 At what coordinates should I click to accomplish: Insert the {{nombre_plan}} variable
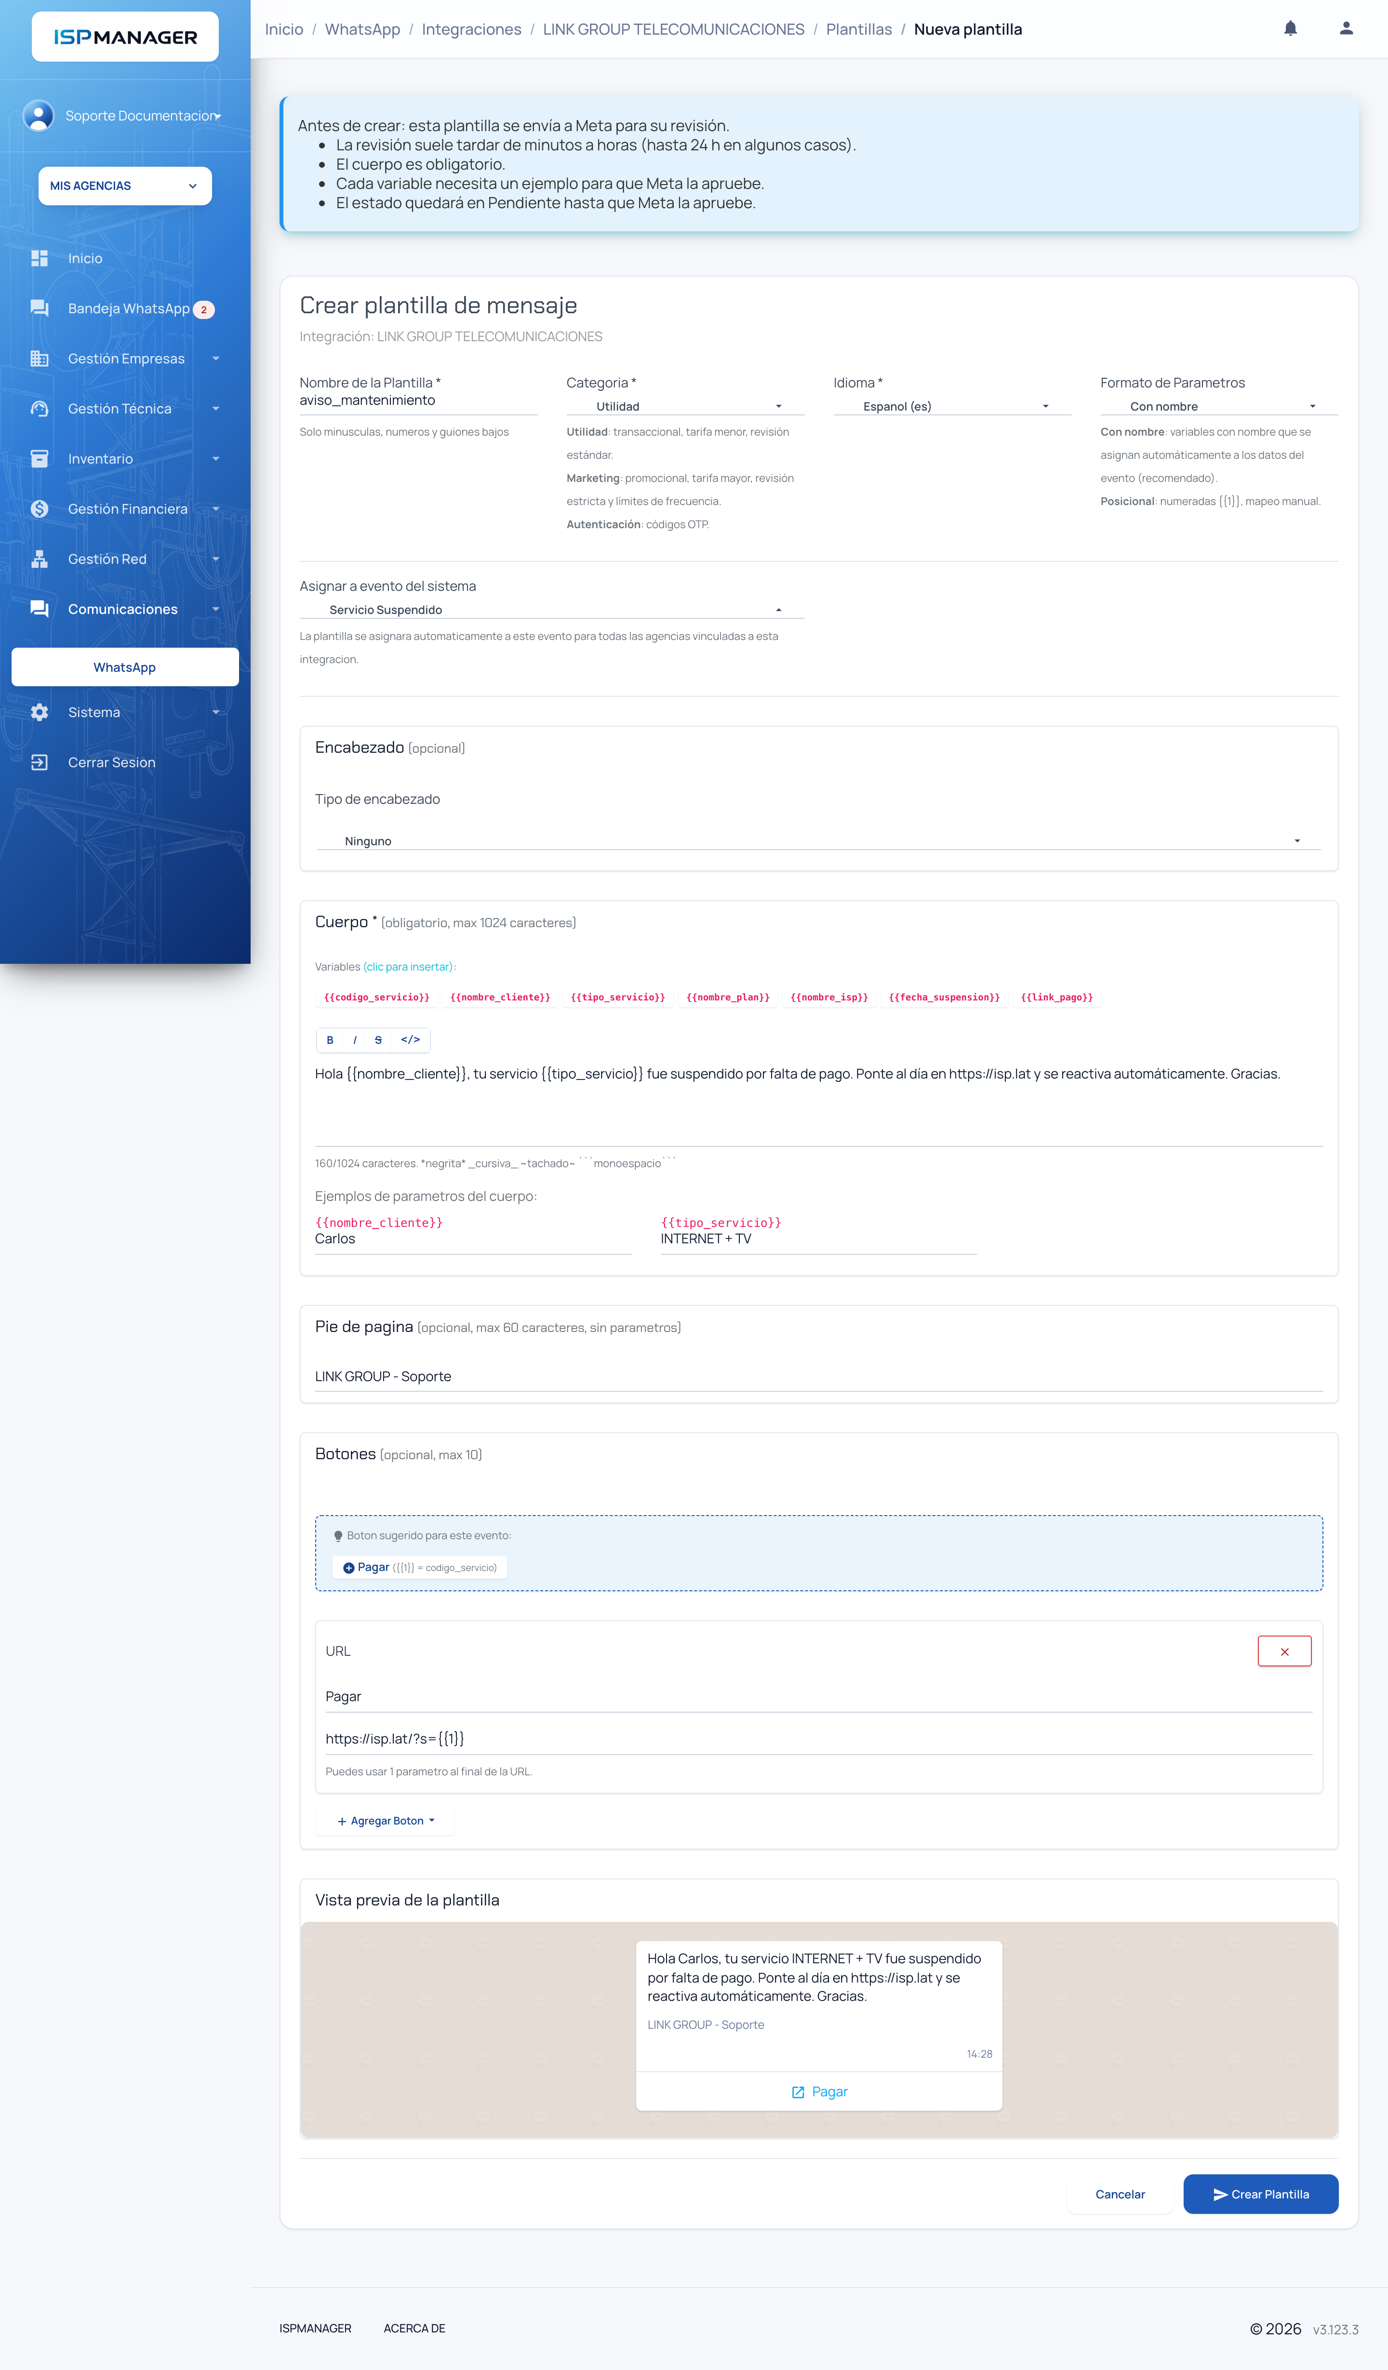728,997
